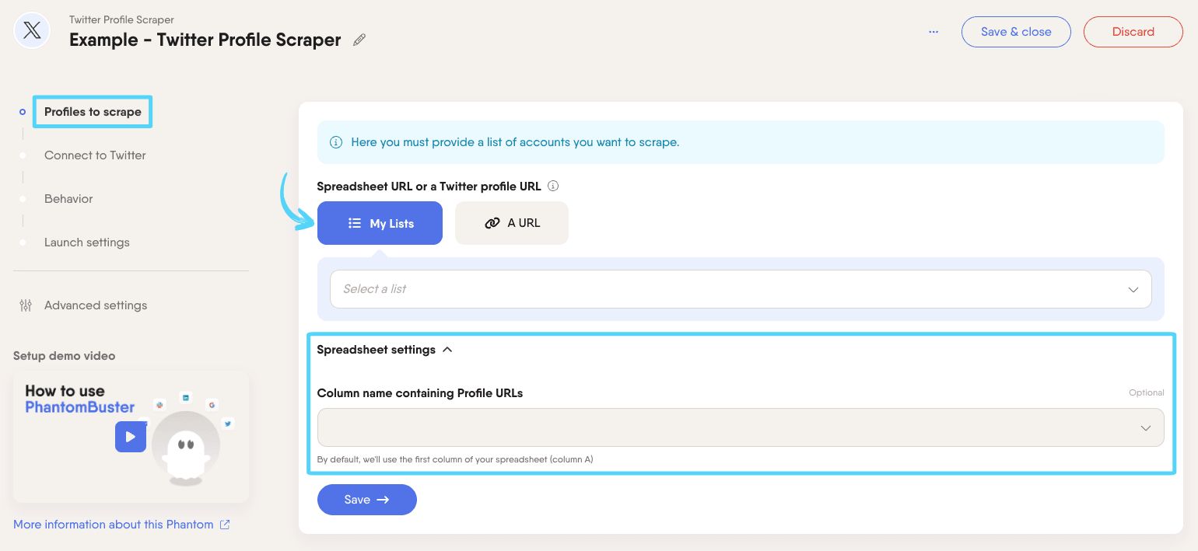Image resolution: width=1198 pixels, height=551 pixels.
Task: Click the chain icon on the A URL option
Action: click(x=493, y=223)
